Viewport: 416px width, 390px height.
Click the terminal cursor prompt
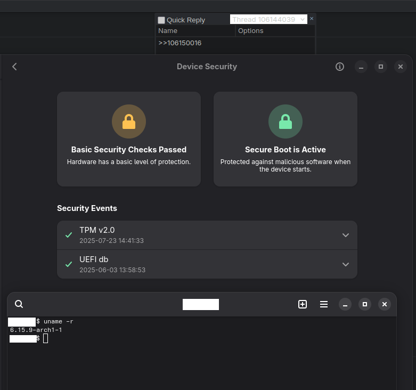point(45,338)
